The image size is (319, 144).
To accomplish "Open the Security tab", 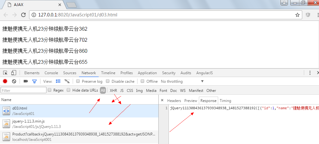I will 169,73.
